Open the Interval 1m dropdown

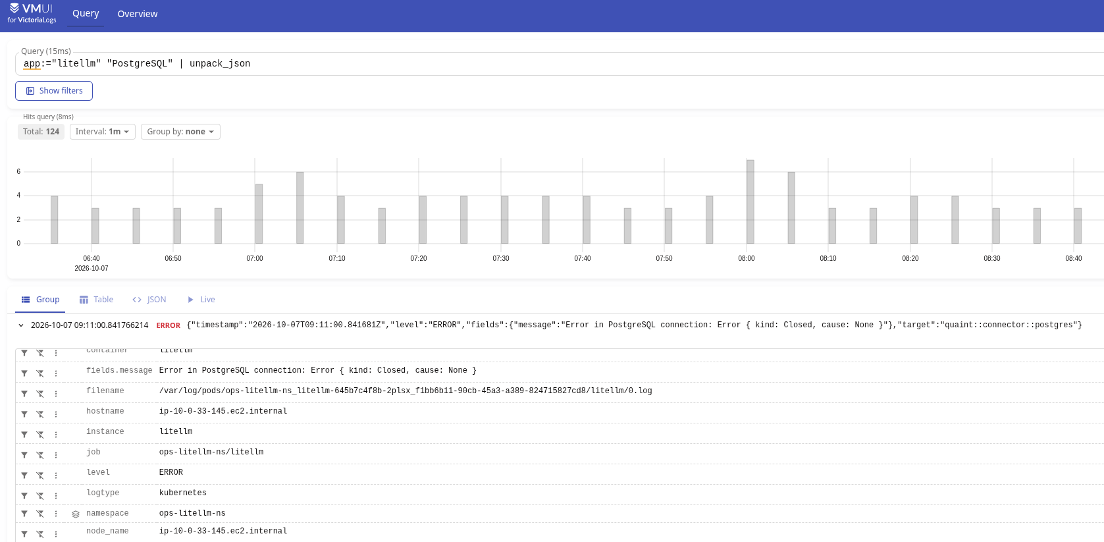pyautogui.click(x=103, y=132)
